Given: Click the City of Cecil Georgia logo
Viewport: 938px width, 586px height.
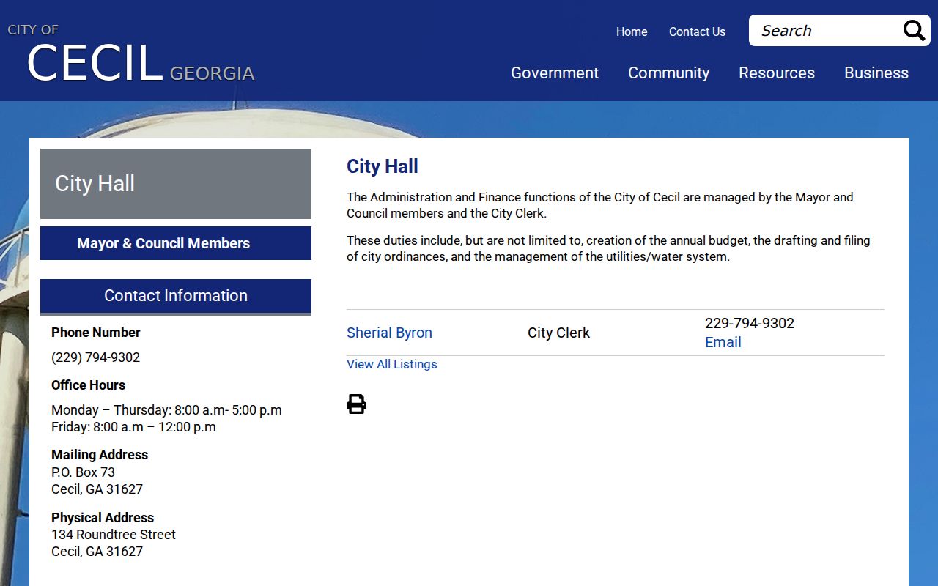Looking at the screenshot, I should click(131, 54).
